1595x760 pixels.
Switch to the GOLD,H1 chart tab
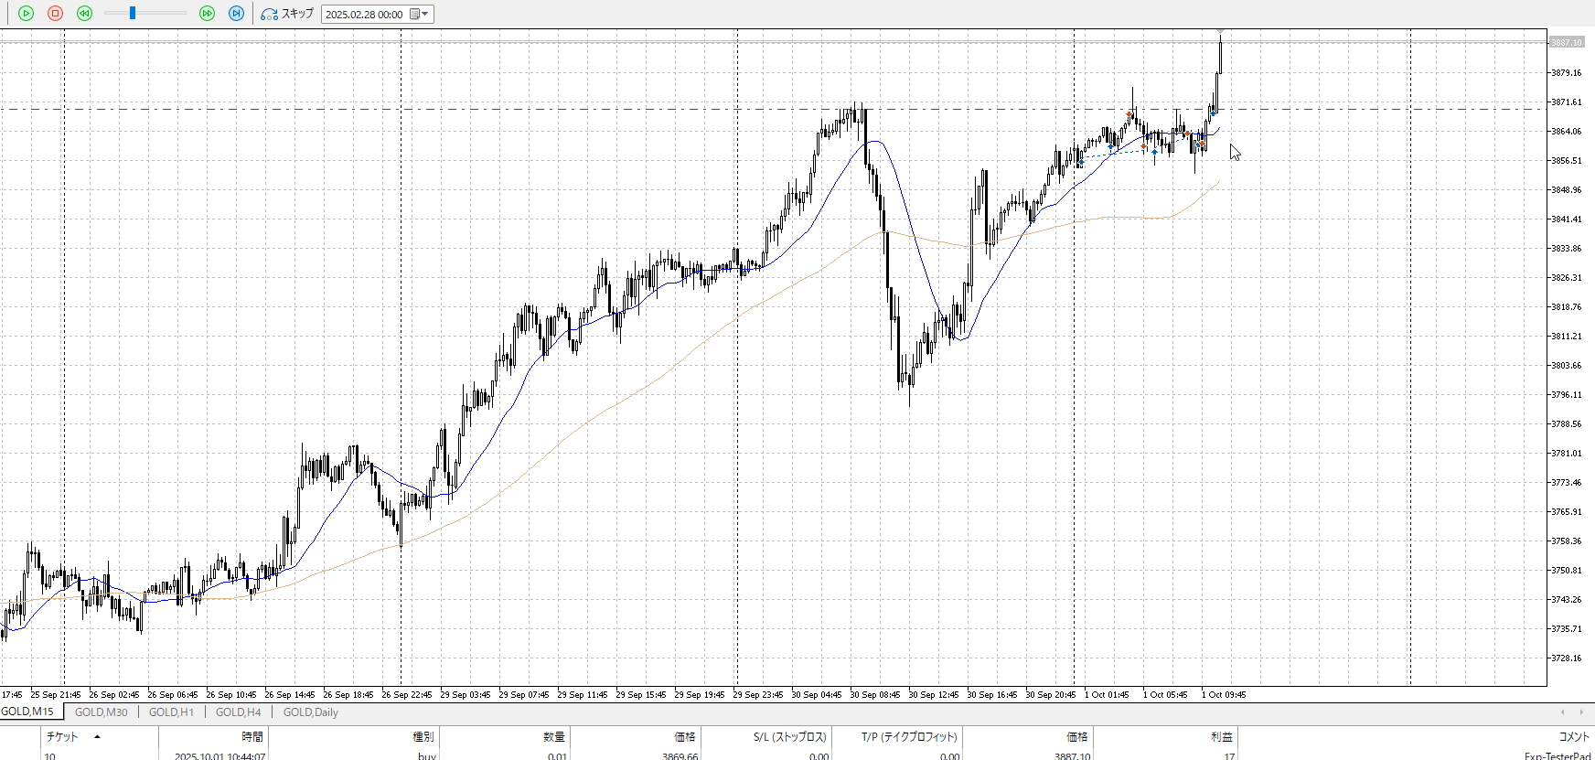click(x=171, y=712)
